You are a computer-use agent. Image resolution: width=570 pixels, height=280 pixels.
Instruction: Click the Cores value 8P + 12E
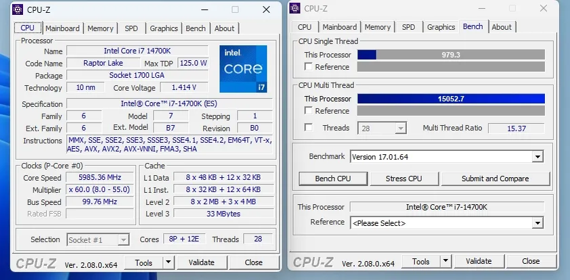[184, 239]
